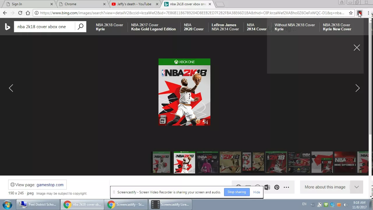The height and width of the screenshot is (210, 373).
Task: Select LeBron James NBA 2K14 Cover
Action: coord(225,27)
